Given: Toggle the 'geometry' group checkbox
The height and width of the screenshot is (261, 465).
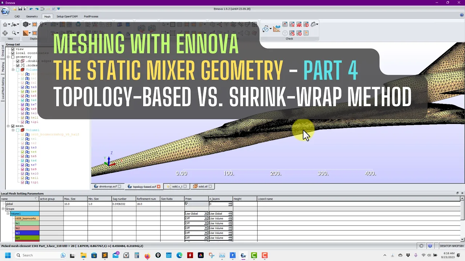Looking at the screenshot, I should pyautogui.click(x=13, y=57).
